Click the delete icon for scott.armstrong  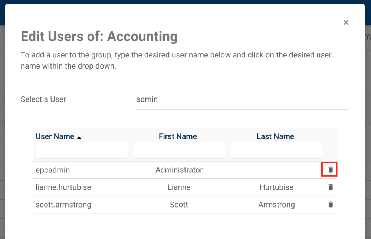pos(330,205)
